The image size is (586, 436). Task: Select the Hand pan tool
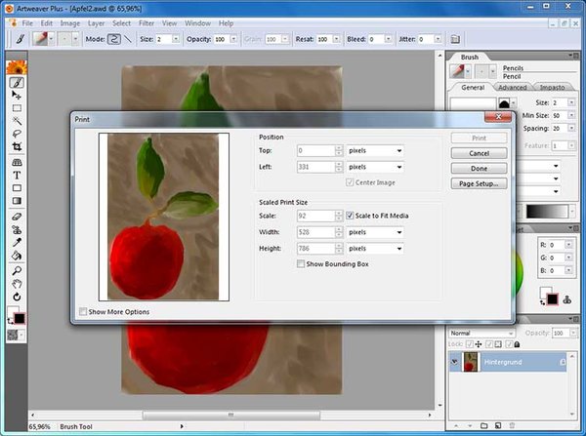coord(17,283)
